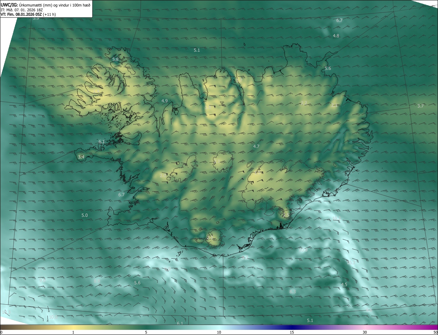The height and width of the screenshot is (335, 438).
Task: Click the 30 tick on the colorbar
Action: tap(365, 333)
